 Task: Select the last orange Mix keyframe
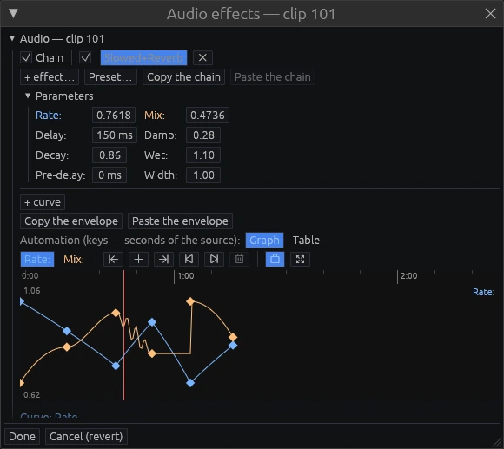coord(233,337)
